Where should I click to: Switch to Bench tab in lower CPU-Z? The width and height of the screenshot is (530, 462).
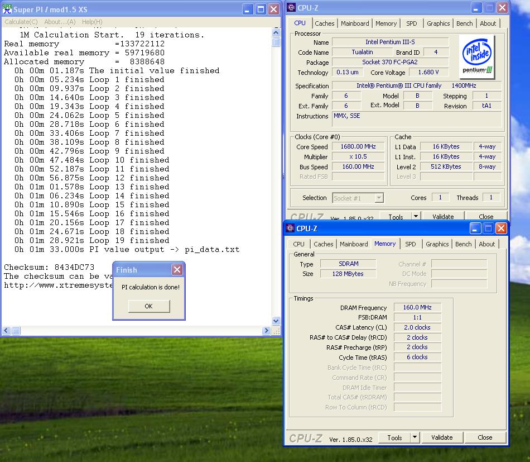coord(464,244)
